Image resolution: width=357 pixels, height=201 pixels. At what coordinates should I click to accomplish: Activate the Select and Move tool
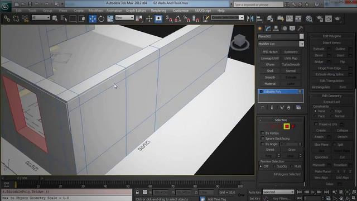coord(93,18)
